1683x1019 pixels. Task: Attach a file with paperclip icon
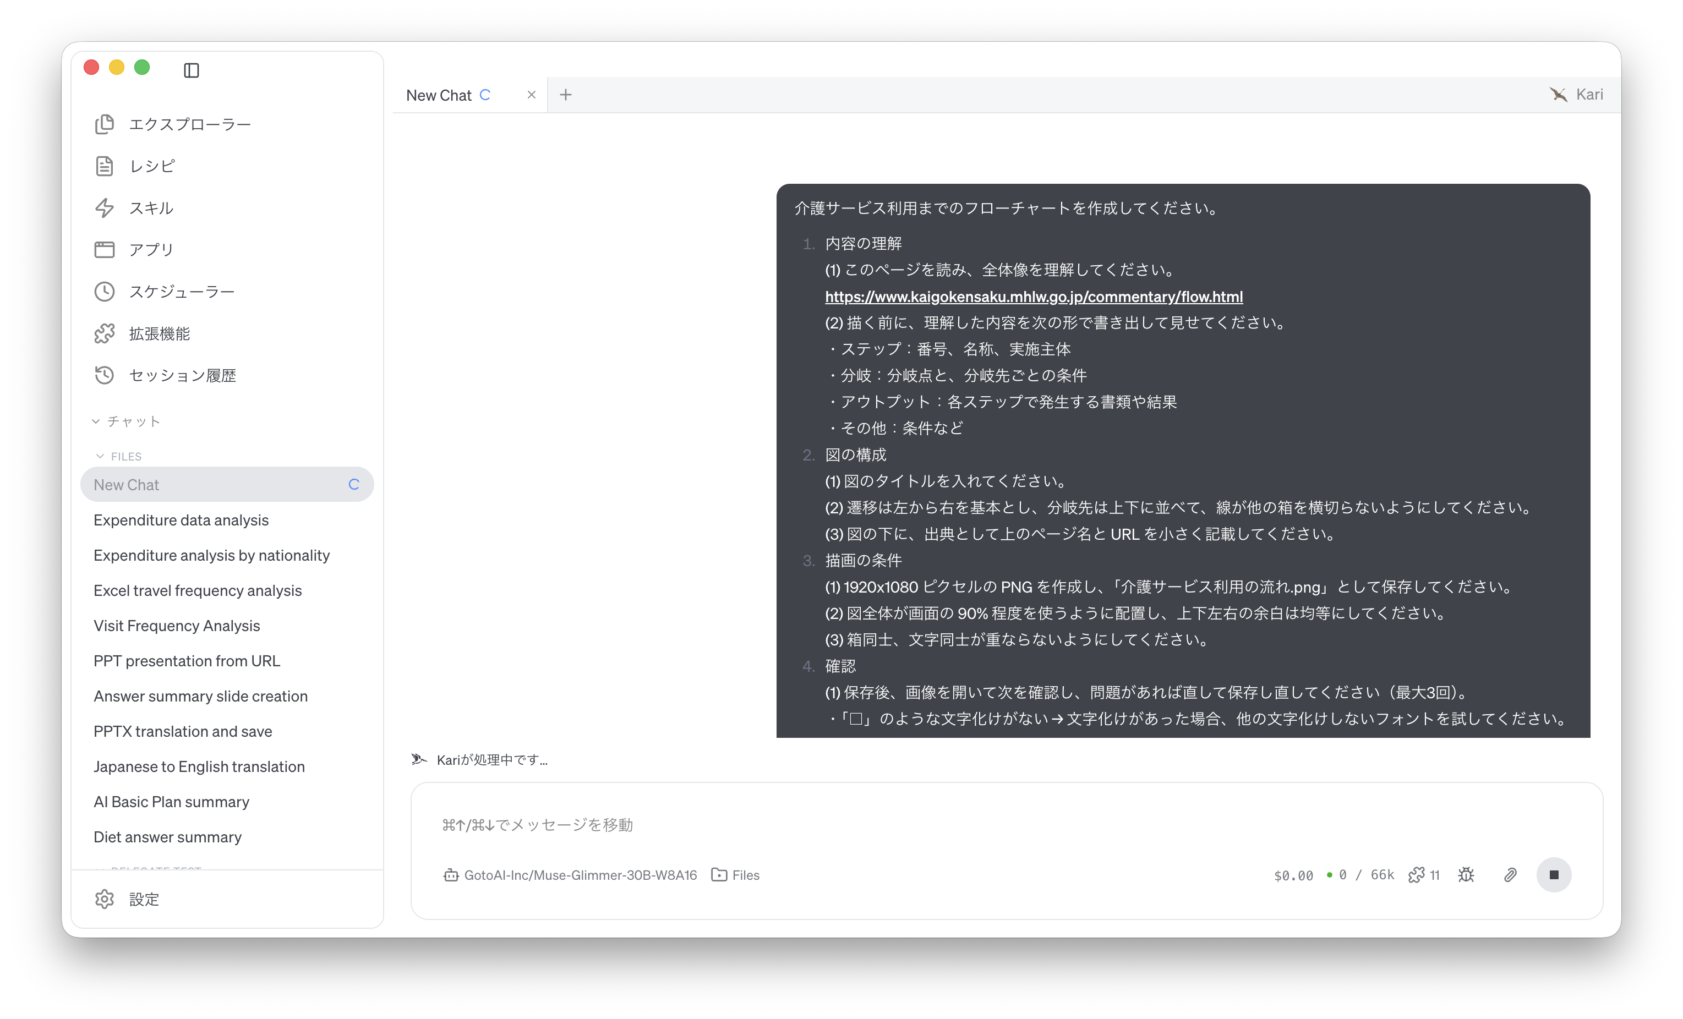coord(1510,875)
